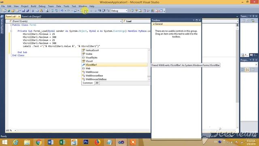Open Firefox from the taskbar
The image size is (259, 146).
point(98,142)
